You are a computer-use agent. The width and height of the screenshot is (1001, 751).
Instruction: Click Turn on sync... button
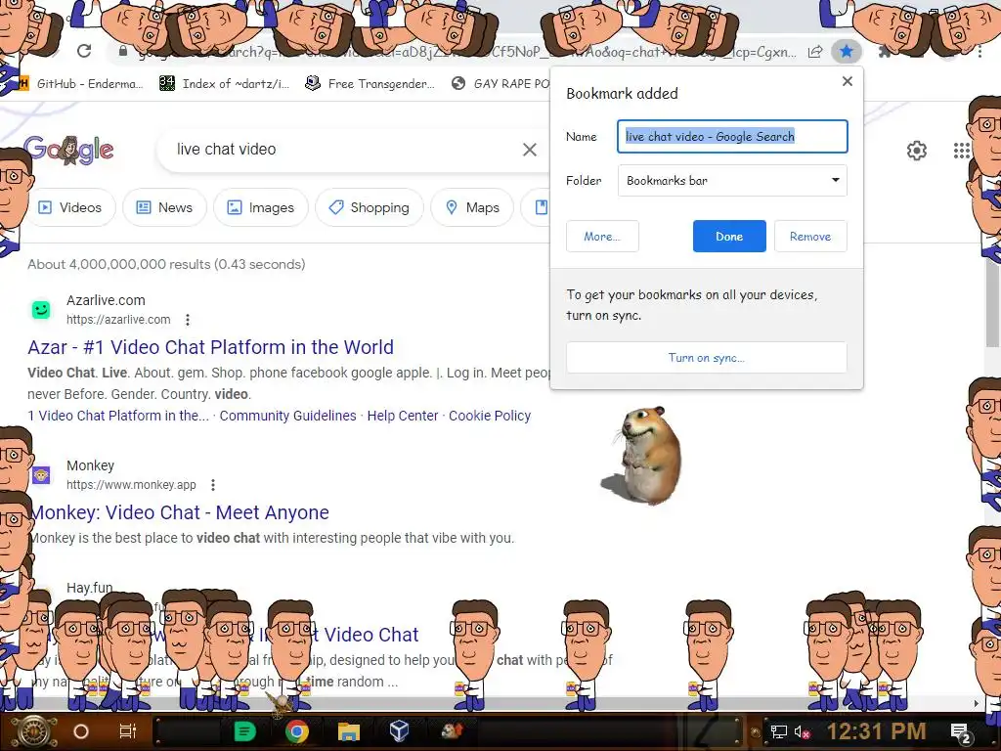coord(706,358)
